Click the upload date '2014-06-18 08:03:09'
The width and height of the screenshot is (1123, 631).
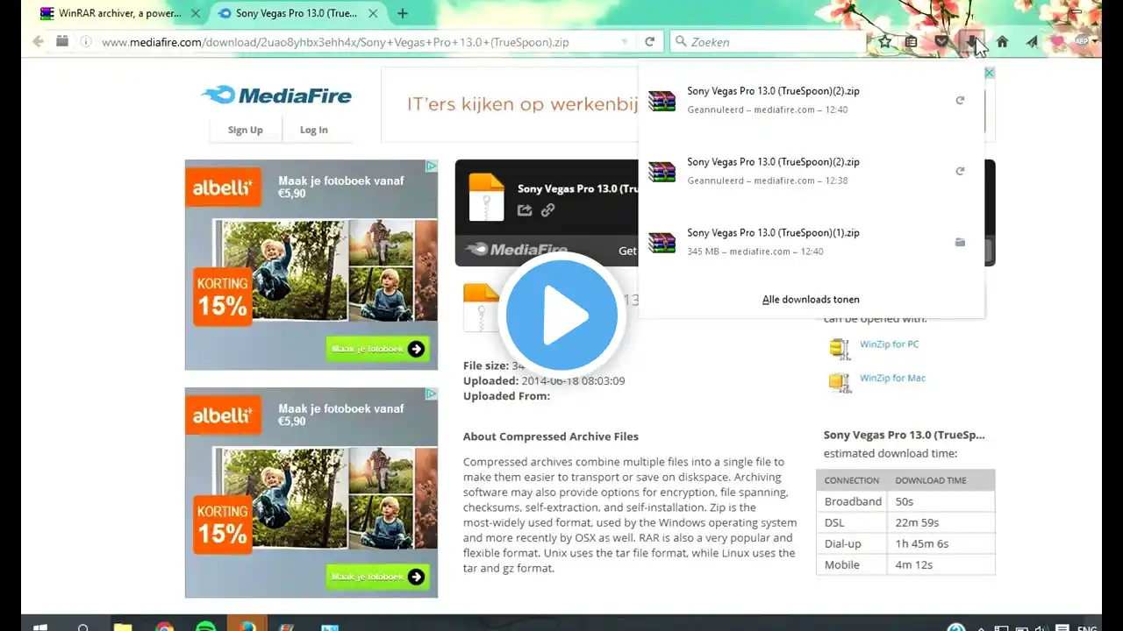573,380
